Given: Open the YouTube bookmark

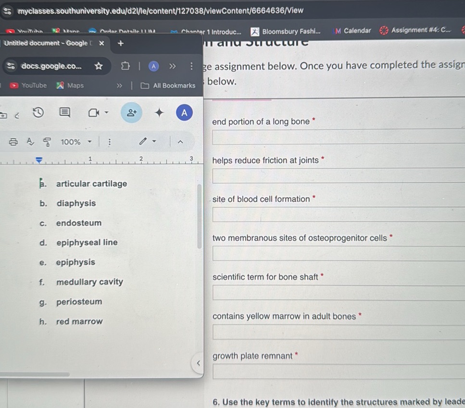Looking at the screenshot, I should click(29, 86).
